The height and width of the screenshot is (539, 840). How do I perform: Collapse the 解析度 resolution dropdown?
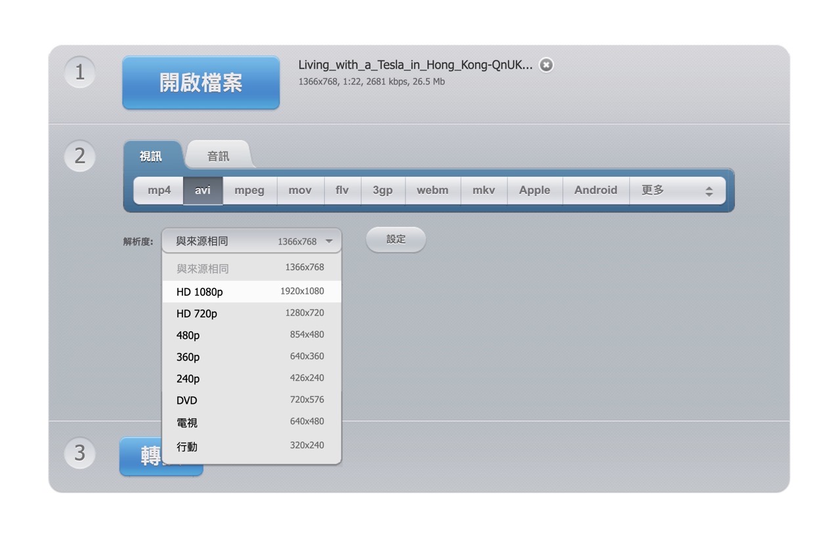[252, 241]
